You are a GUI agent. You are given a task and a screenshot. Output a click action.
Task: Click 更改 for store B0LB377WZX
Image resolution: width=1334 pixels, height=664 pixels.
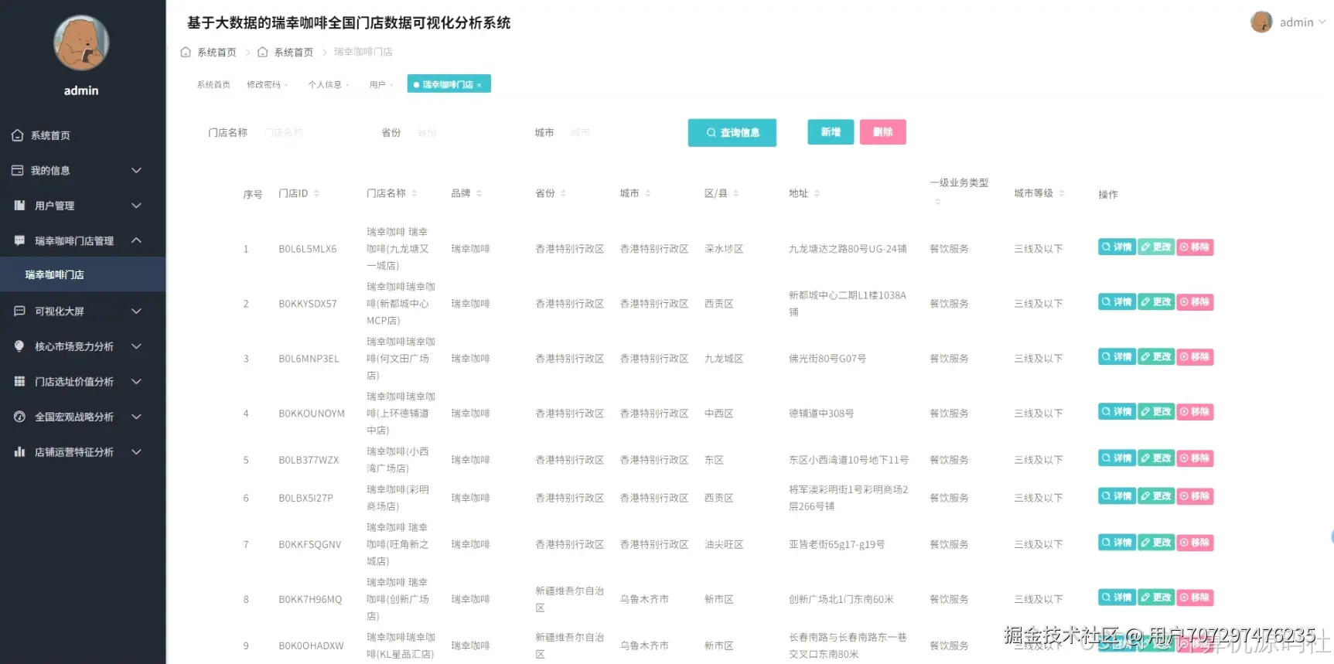pos(1156,458)
